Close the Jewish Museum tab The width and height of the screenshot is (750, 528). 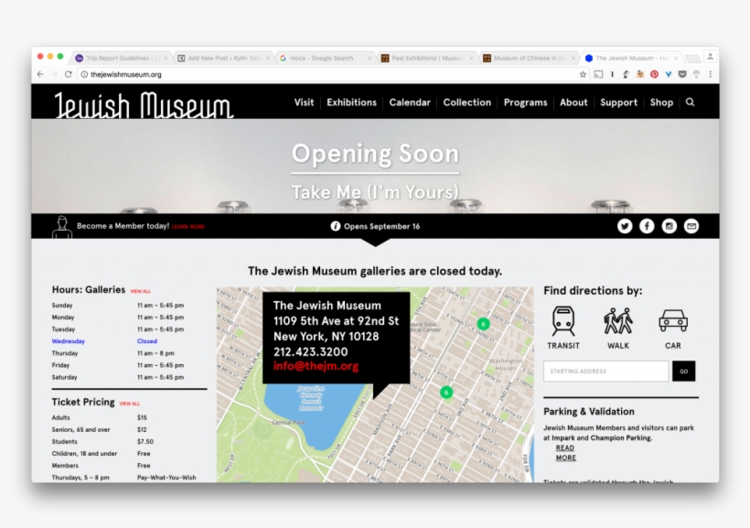click(x=675, y=58)
